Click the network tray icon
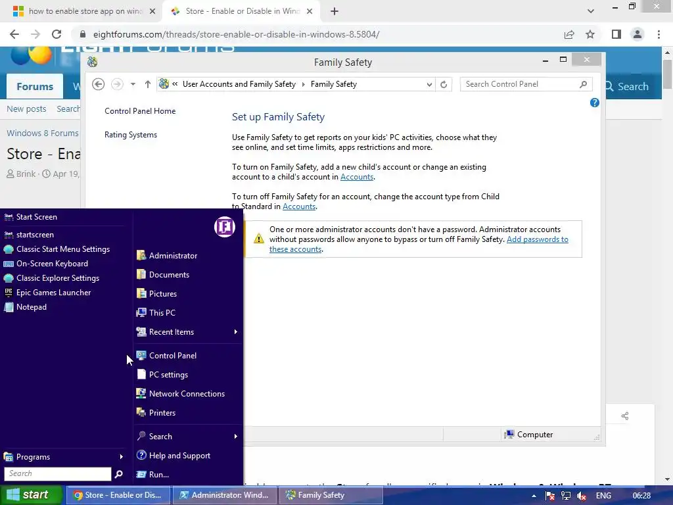This screenshot has height=505, width=673. coord(566,496)
